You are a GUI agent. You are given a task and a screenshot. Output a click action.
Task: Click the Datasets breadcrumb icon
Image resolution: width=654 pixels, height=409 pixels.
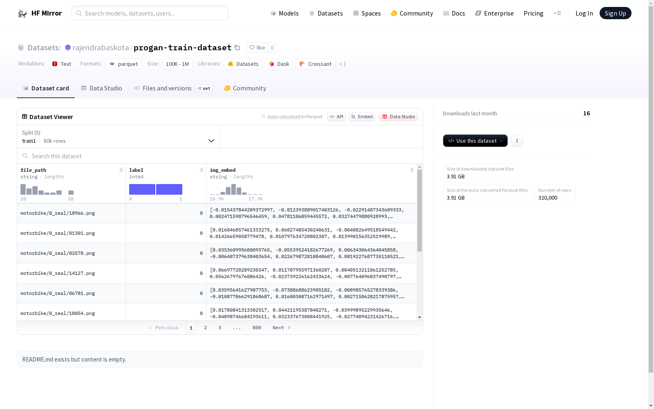pyautogui.click(x=21, y=47)
